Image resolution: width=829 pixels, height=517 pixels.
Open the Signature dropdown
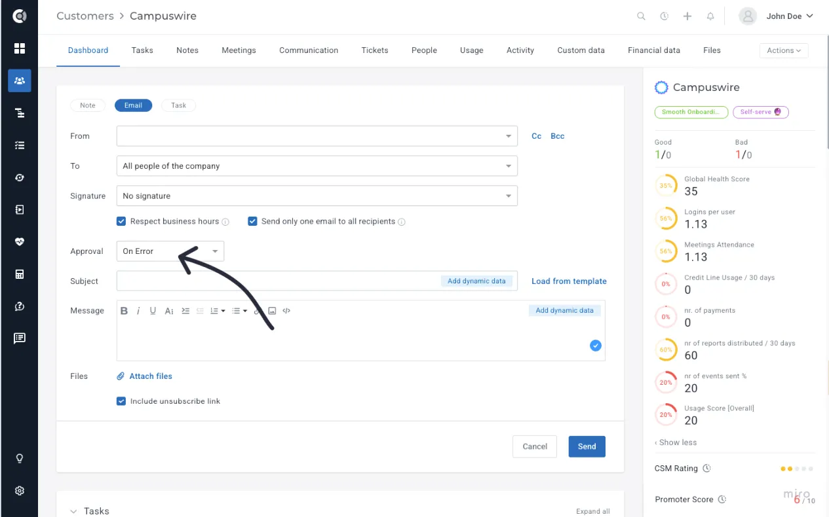(317, 196)
